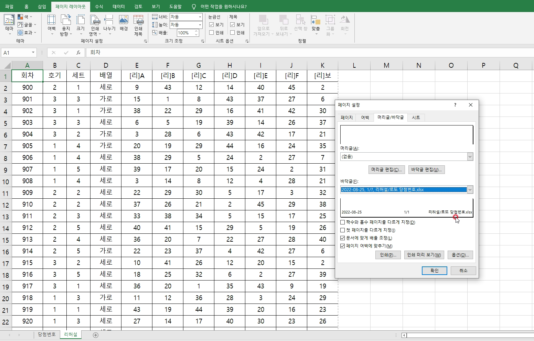The image size is (534, 341).
Task: Open the 맞춤 align objects menu
Action: point(316,25)
